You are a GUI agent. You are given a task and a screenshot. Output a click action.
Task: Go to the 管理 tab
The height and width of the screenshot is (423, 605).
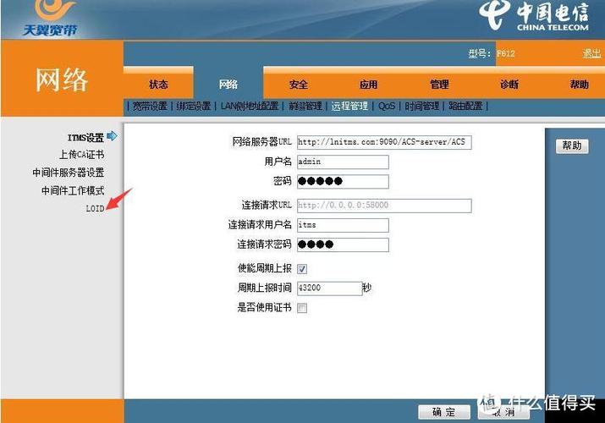tap(439, 84)
